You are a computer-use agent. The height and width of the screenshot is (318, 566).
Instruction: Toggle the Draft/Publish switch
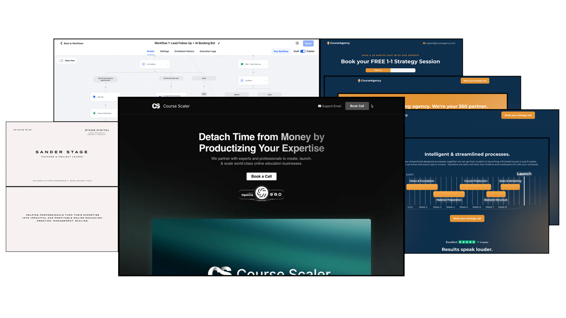tap(303, 51)
